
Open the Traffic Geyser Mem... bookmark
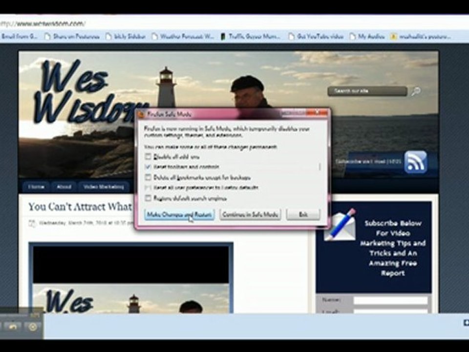(251, 37)
